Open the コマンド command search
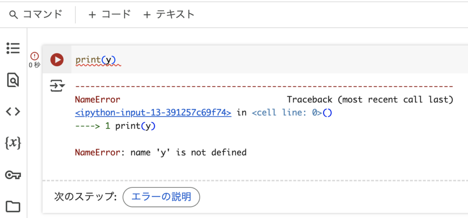The image size is (468, 218). 36,14
